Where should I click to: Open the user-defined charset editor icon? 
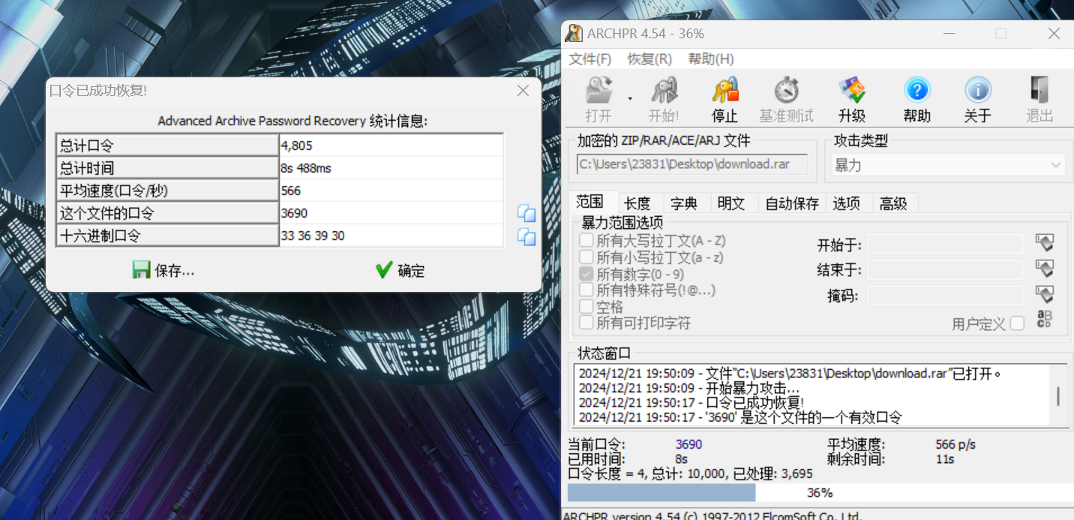(1044, 320)
